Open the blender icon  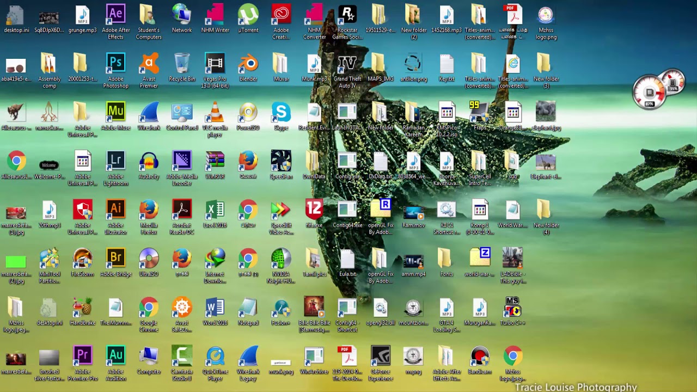[248, 68]
